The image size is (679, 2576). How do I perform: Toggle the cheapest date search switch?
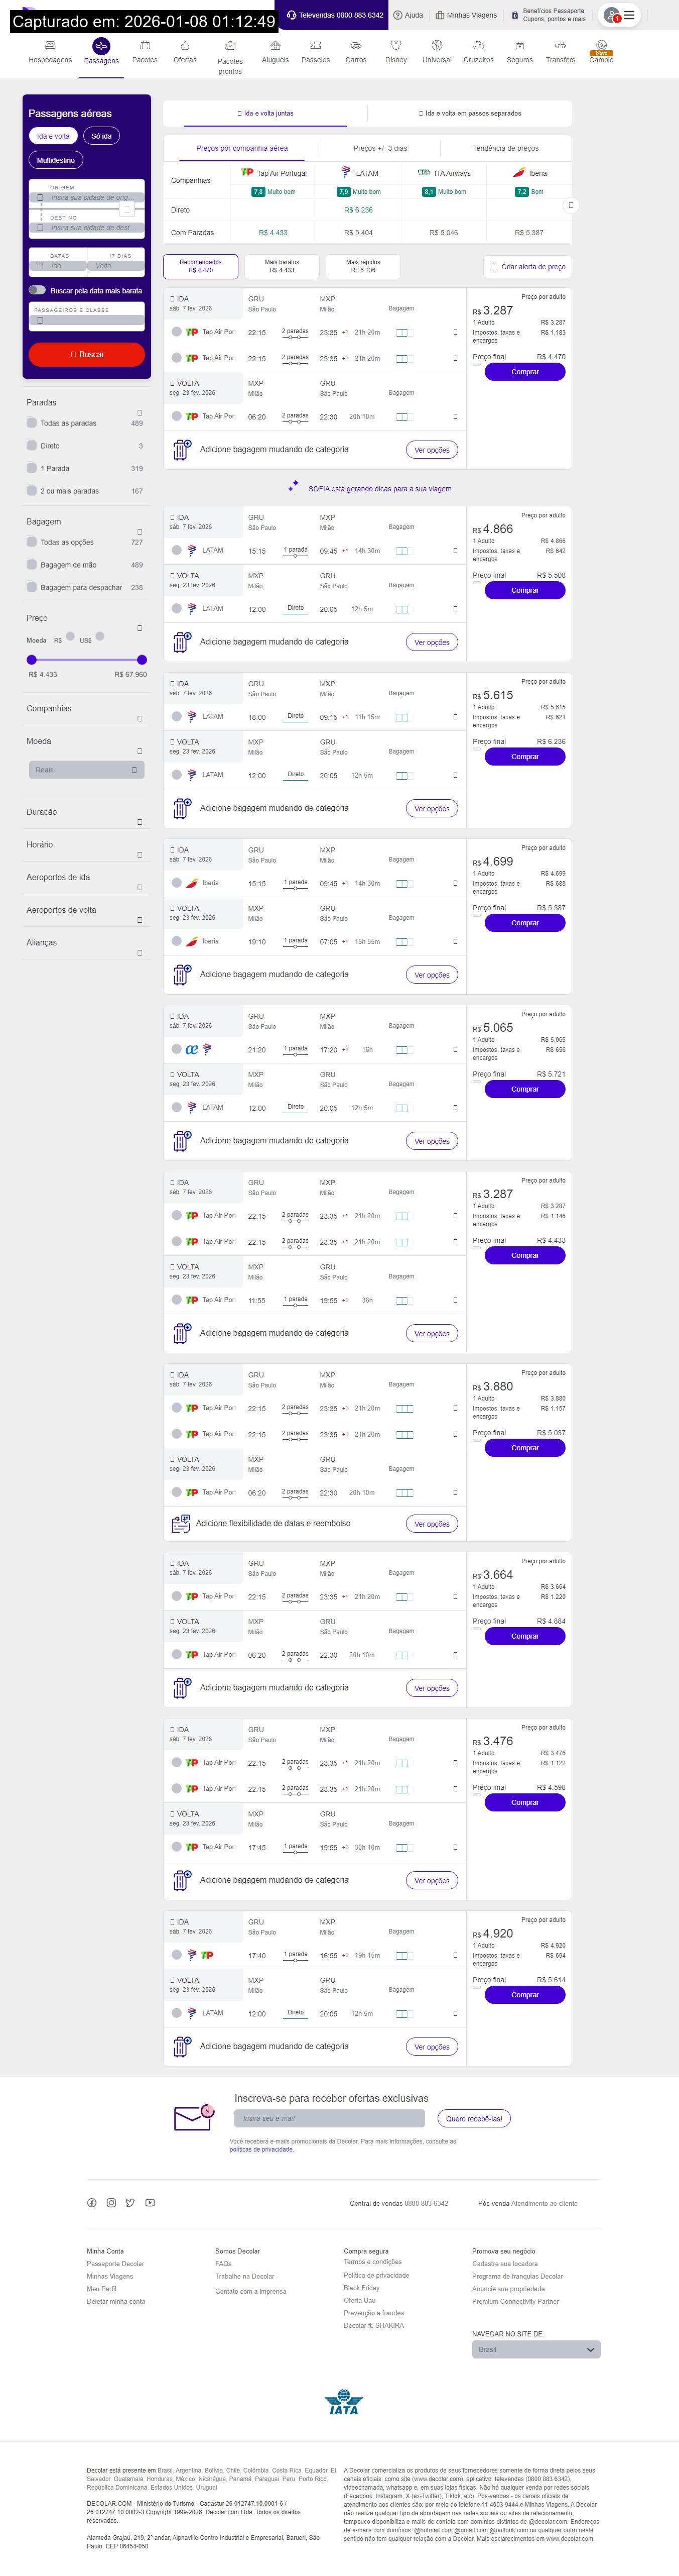pos(37,290)
